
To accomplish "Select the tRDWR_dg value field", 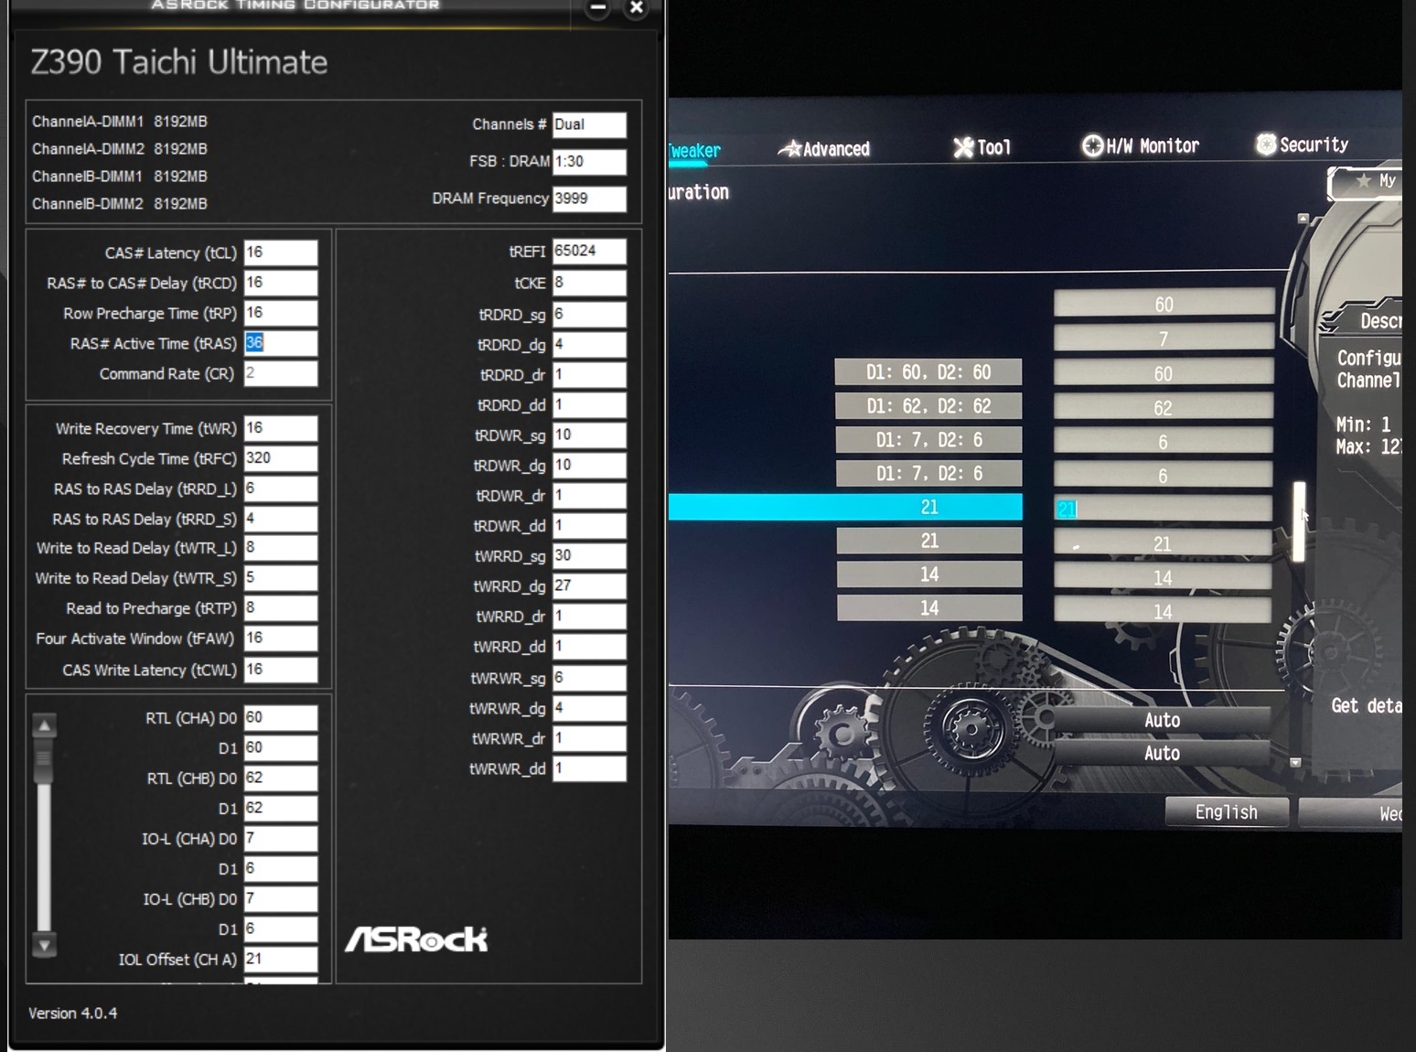I will click(x=590, y=466).
